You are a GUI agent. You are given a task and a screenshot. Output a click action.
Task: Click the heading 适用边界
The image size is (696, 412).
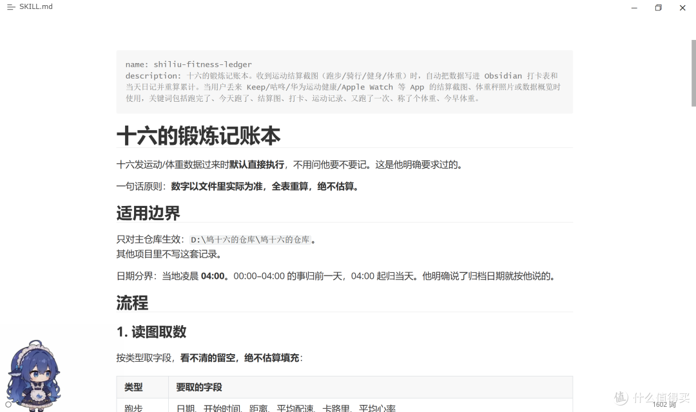[x=148, y=213]
